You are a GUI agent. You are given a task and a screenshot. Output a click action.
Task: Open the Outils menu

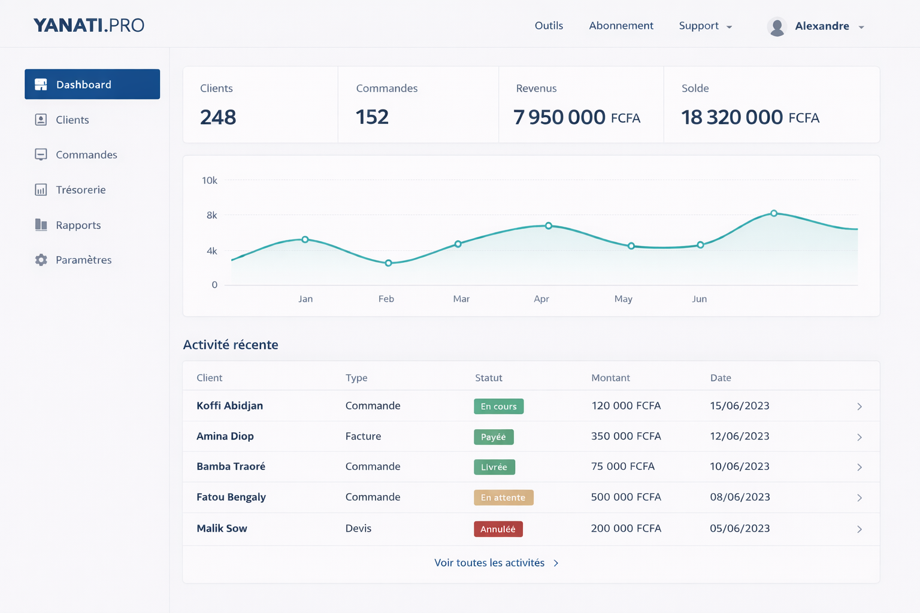(549, 26)
